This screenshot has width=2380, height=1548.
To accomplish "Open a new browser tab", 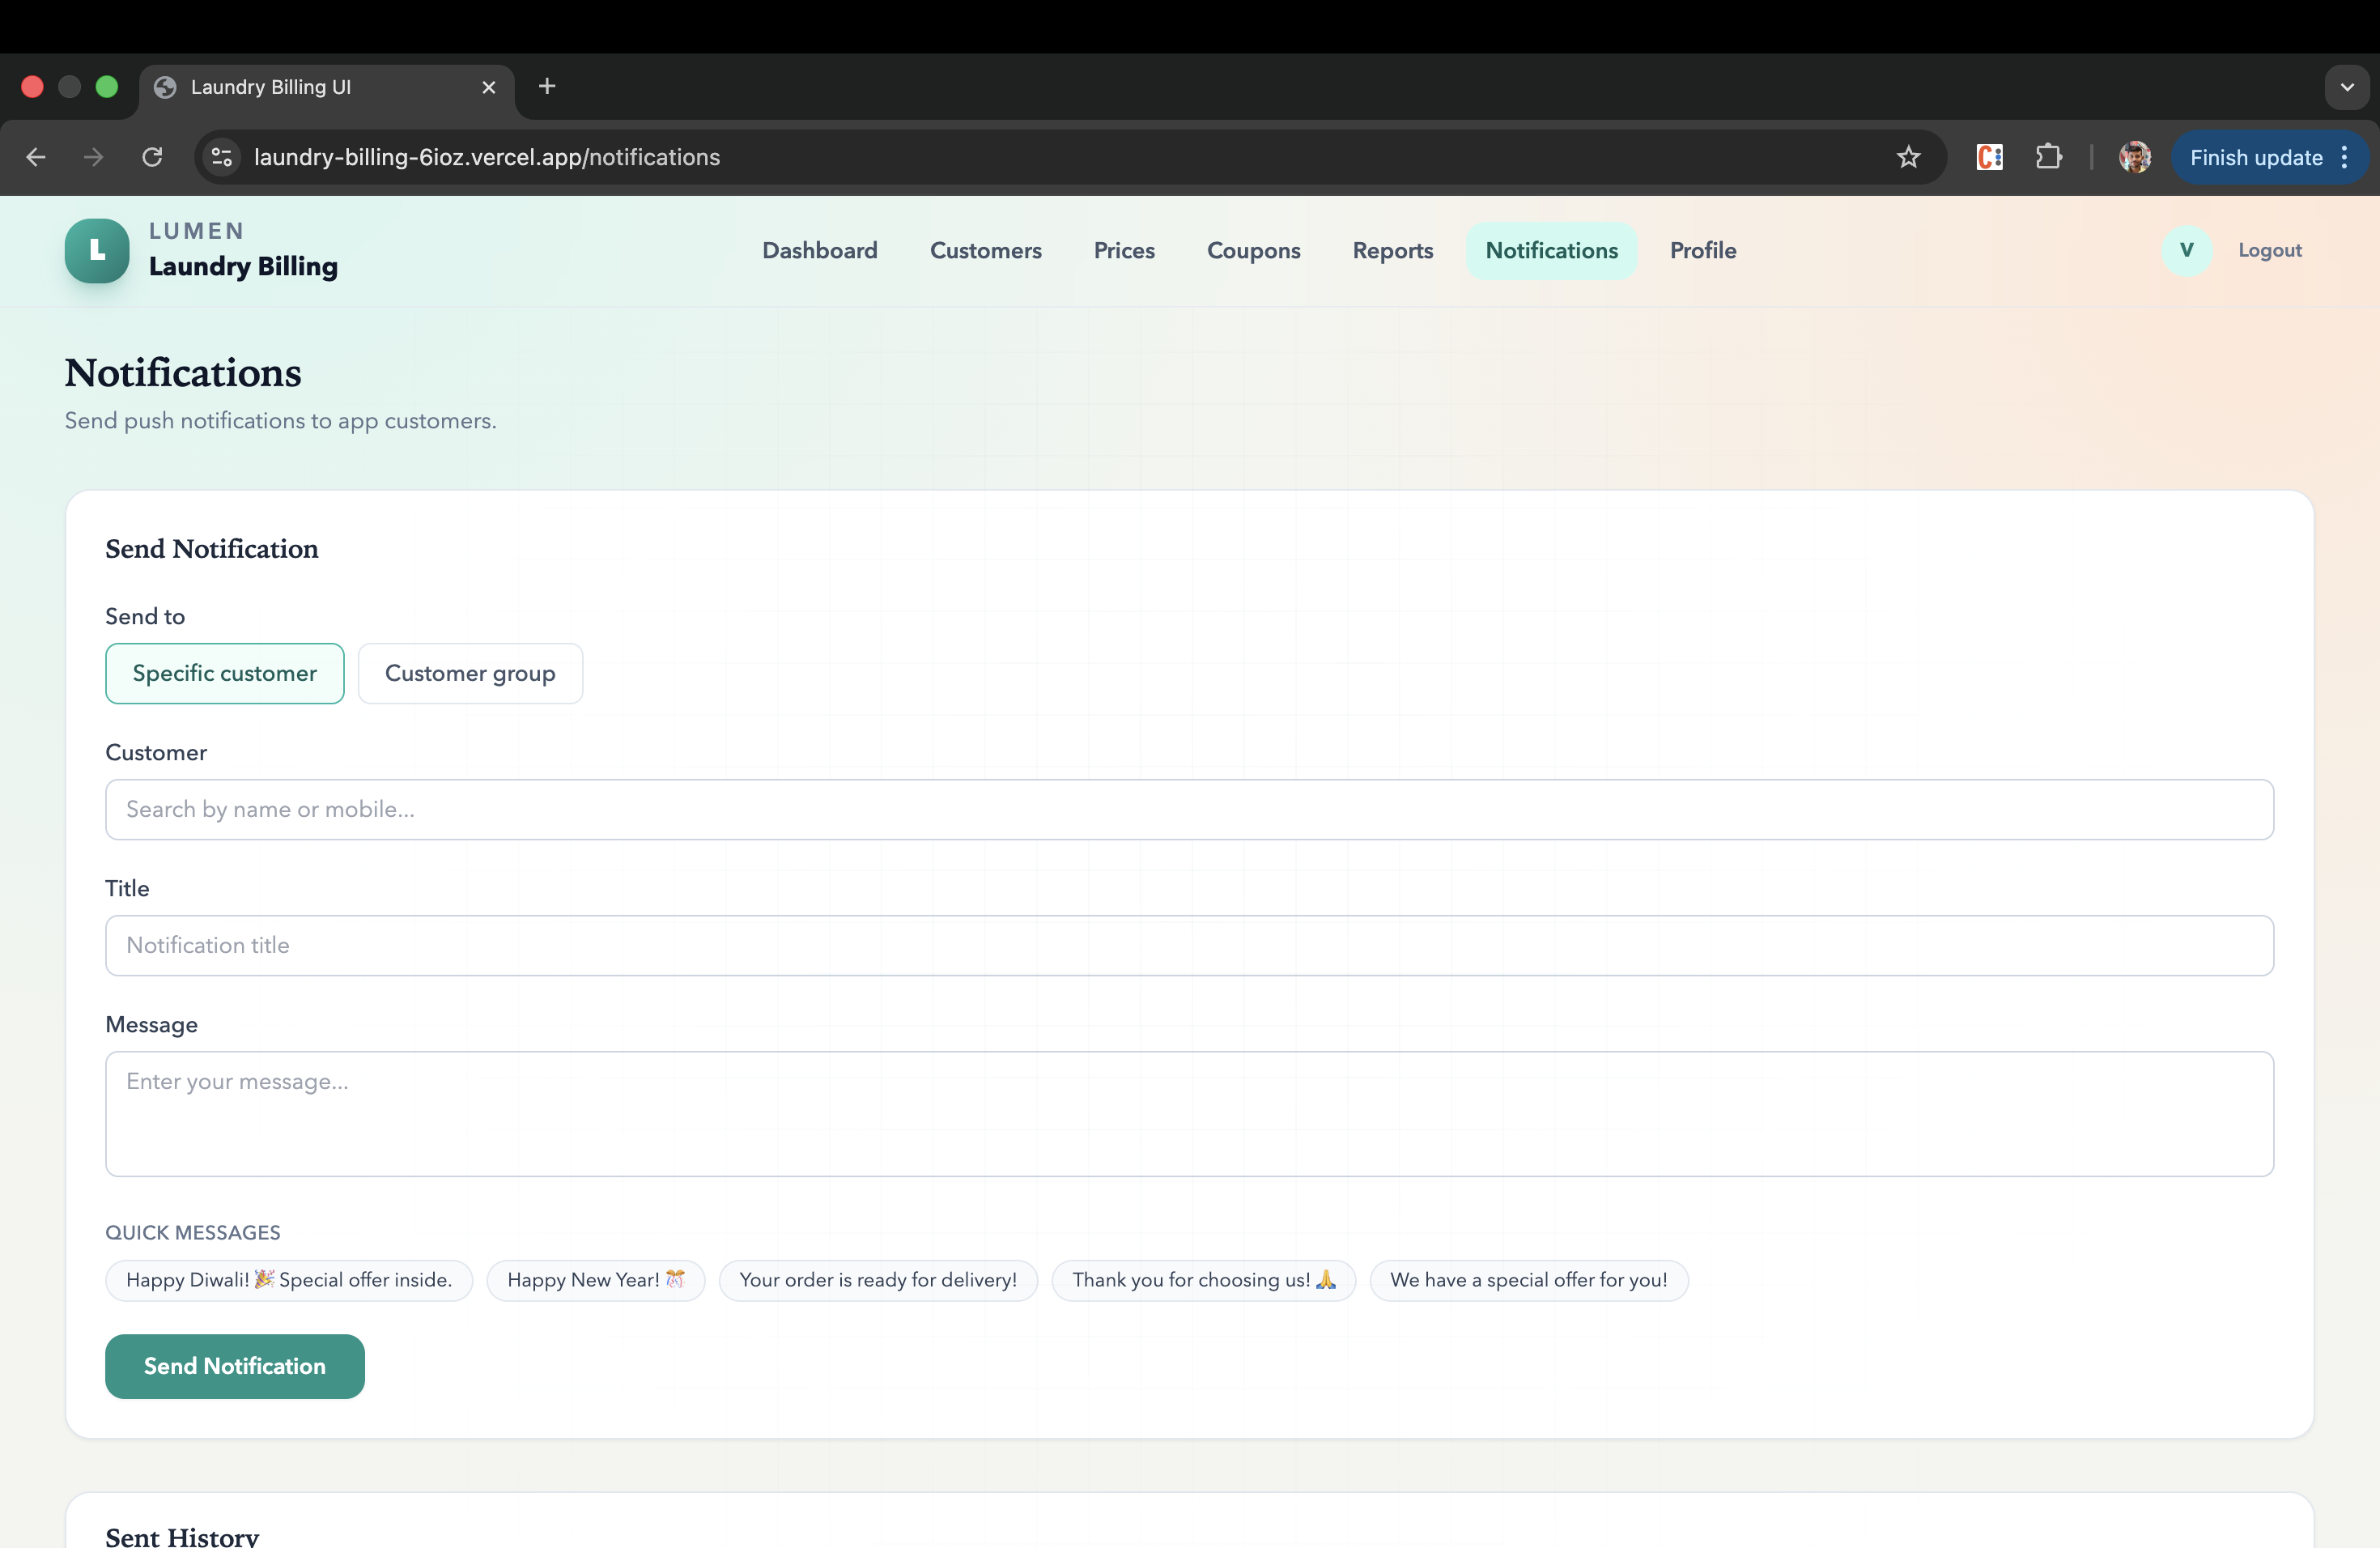I will coord(546,87).
